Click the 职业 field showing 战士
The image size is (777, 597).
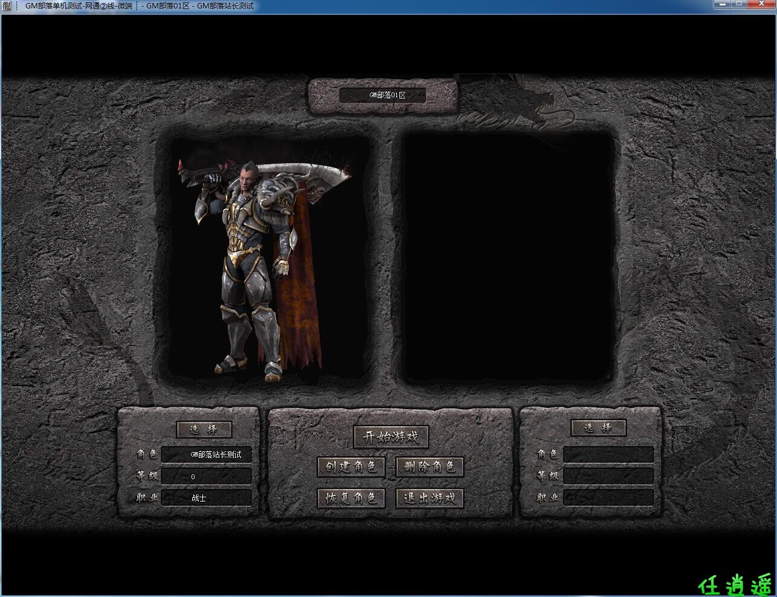click(207, 498)
